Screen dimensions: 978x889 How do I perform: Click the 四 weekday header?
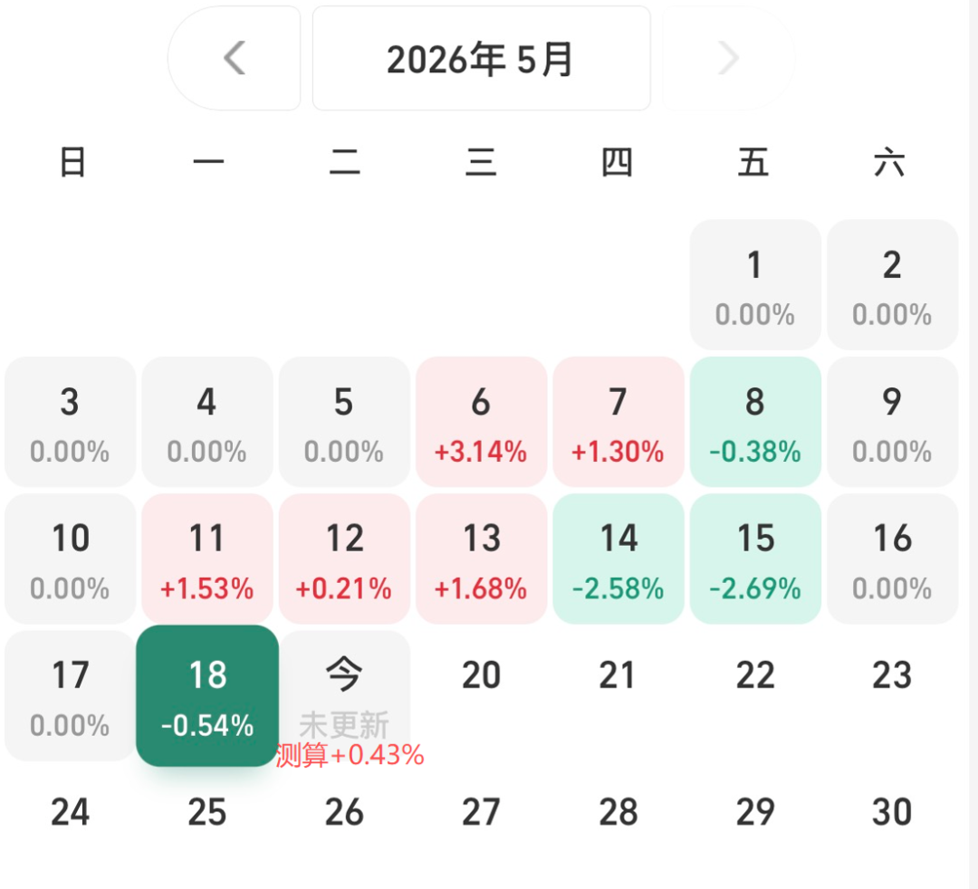pos(618,162)
